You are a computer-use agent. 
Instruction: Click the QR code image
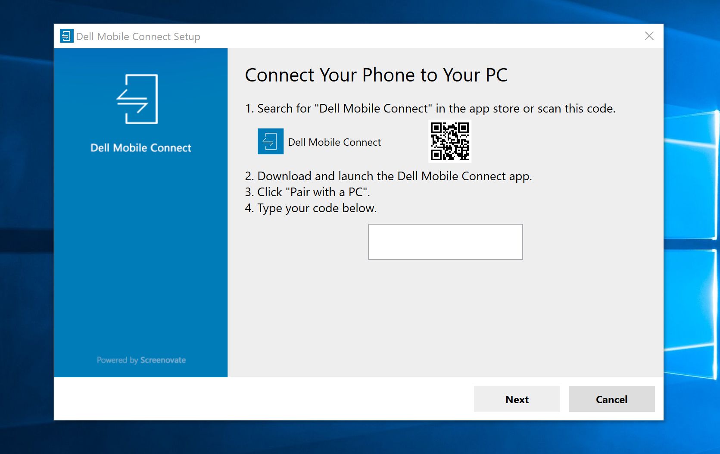click(x=449, y=141)
